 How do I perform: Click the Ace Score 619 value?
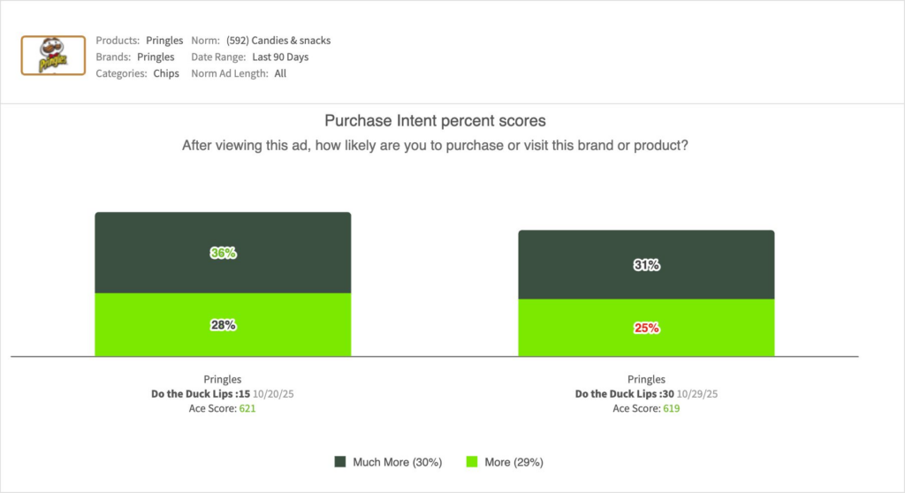point(671,409)
